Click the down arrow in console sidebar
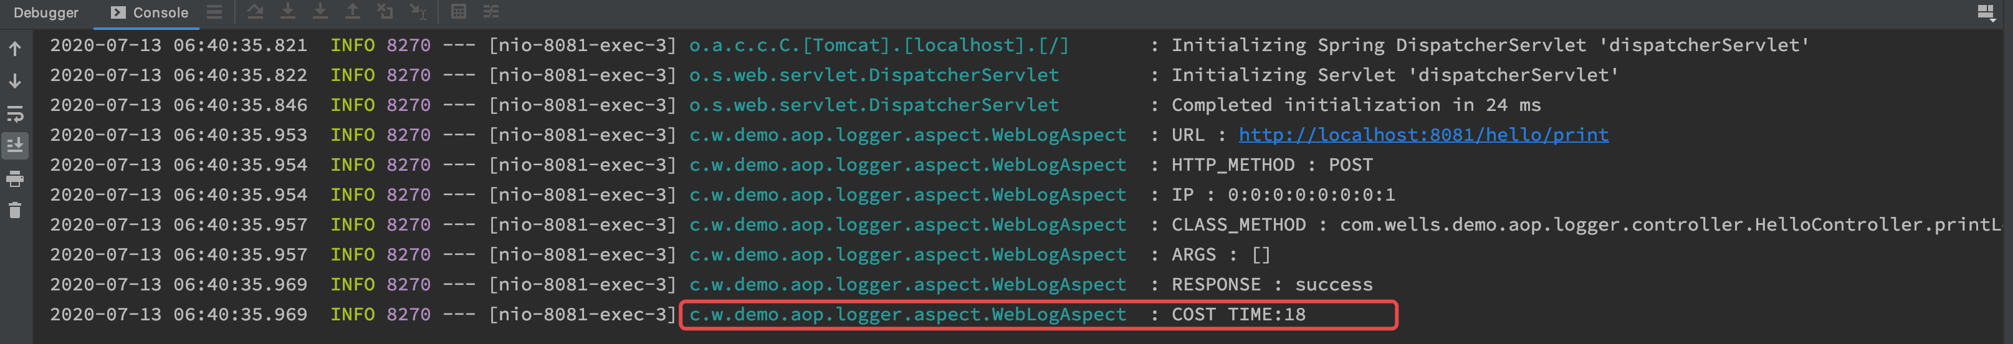 (x=15, y=81)
